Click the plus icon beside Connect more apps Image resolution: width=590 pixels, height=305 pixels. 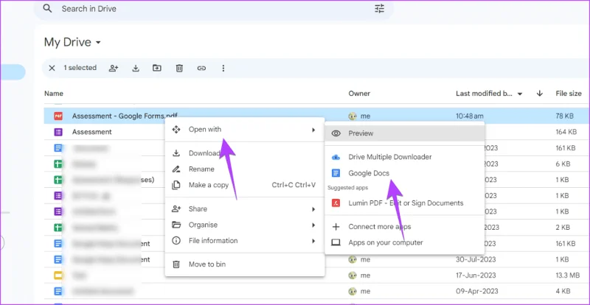pos(336,227)
